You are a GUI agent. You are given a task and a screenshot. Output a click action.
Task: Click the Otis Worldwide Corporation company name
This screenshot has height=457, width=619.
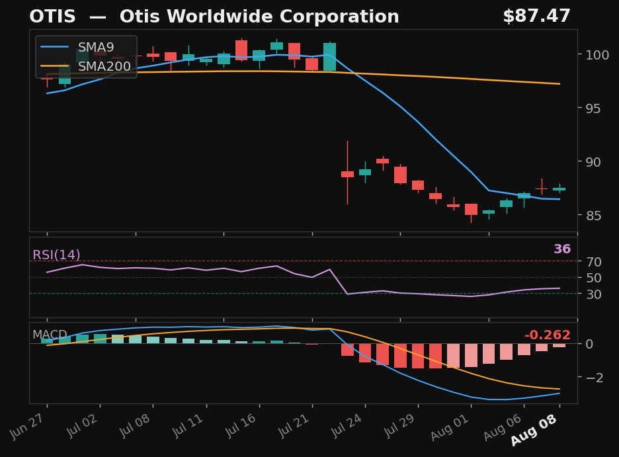tap(259, 17)
